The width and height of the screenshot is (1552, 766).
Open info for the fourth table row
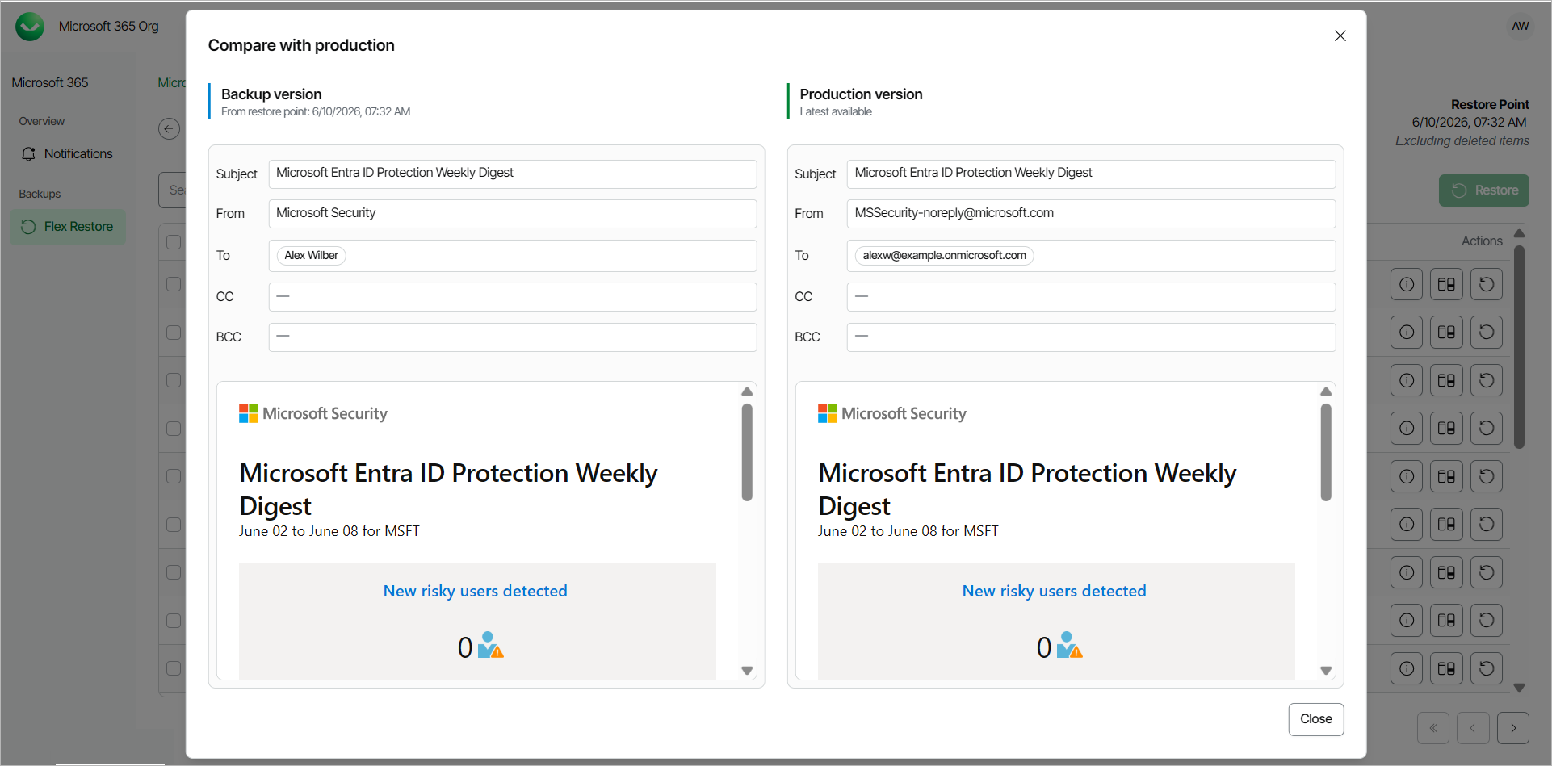[x=1406, y=428]
